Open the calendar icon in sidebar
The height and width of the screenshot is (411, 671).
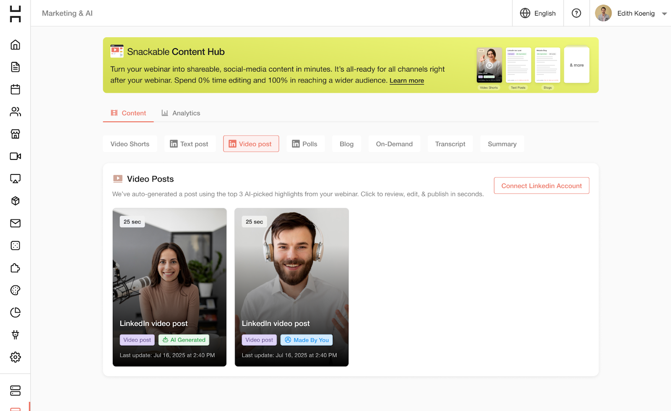pyautogui.click(x=15, y=89)
